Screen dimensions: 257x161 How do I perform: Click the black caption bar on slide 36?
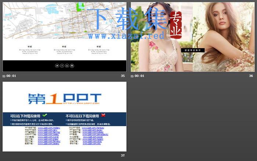(193, 50)
